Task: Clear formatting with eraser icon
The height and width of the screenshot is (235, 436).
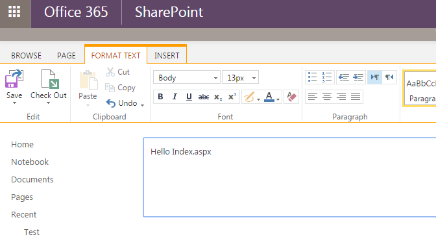Action: [291, 97]
